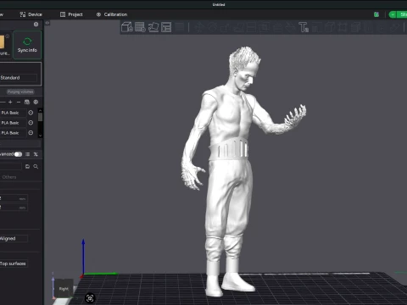Click the green icon left of Slice button
The width and height of the screenshot is (407, 305).
[376, 14]
